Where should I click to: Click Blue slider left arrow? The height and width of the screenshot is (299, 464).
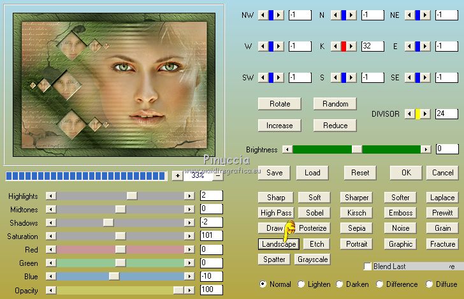(x=51, y=276)
